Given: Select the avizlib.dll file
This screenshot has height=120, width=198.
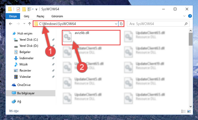Looking at the screenshot, I should pyautogui.click(x=91, y=38).
